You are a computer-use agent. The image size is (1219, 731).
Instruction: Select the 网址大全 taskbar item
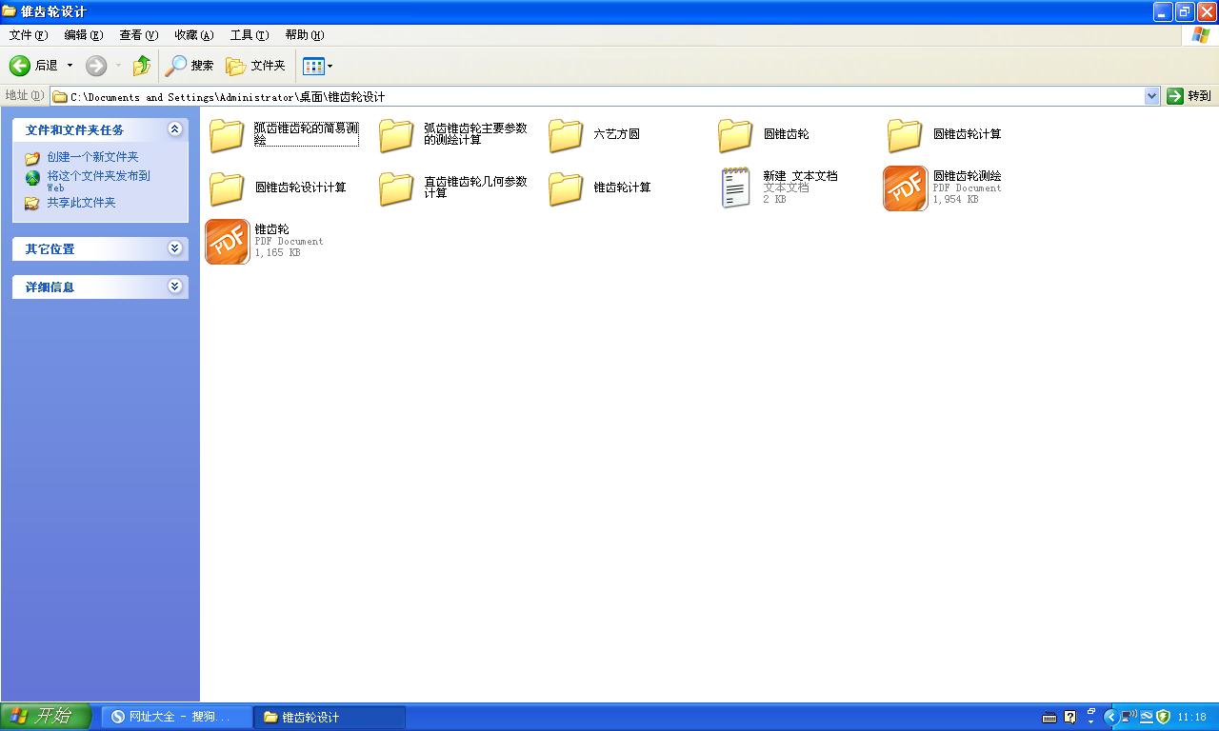click(x=174, y=716)
